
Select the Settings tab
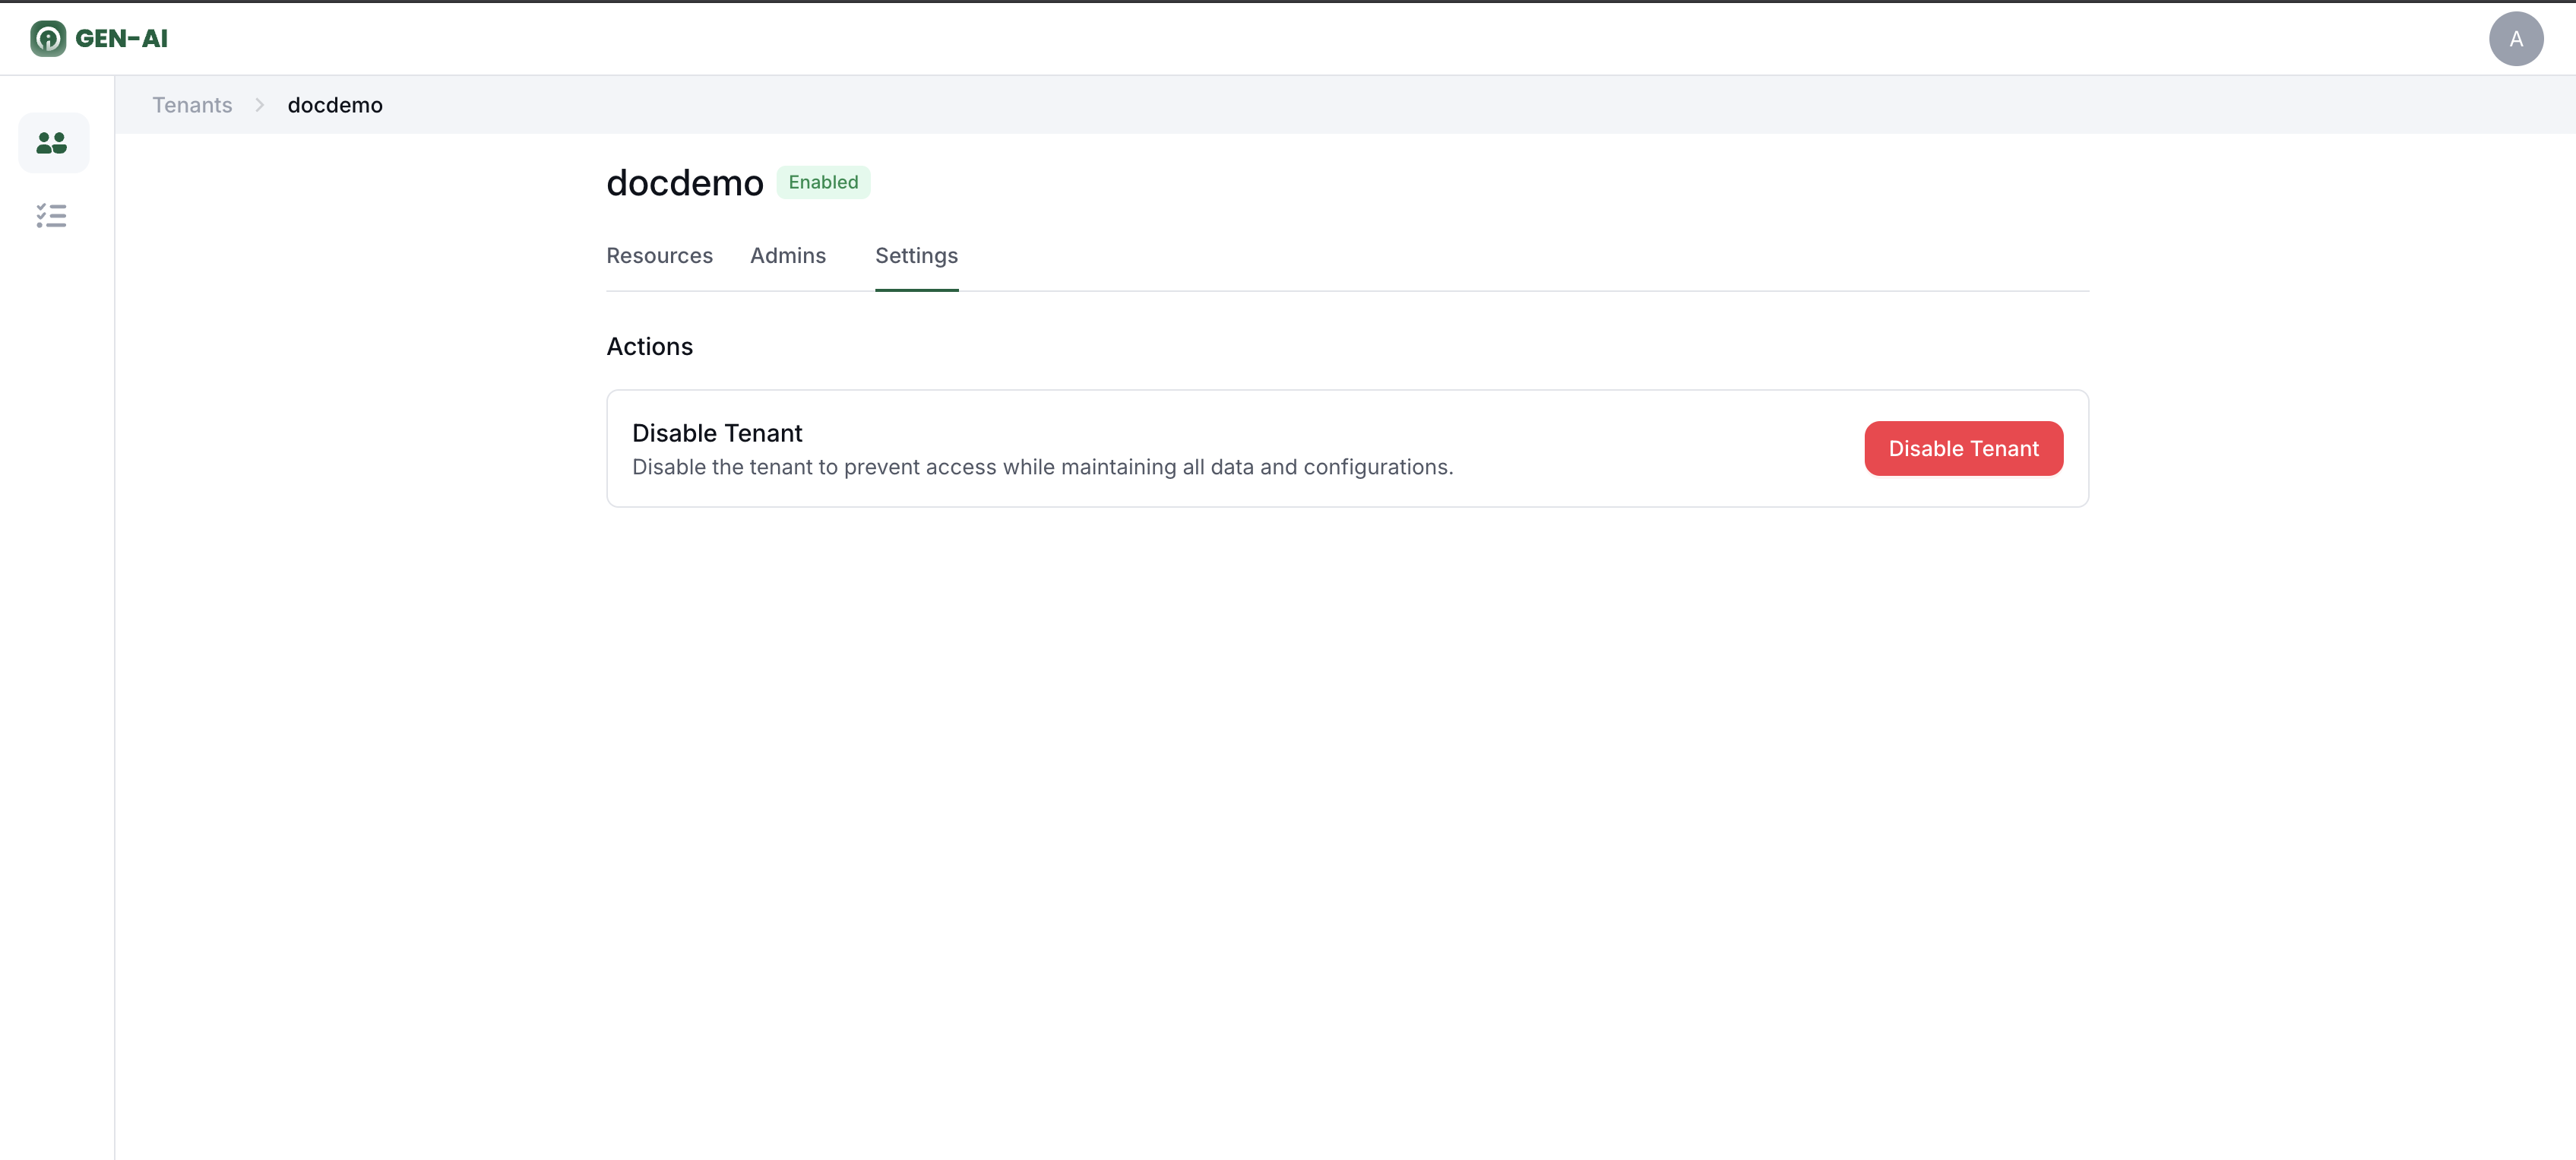916,256
